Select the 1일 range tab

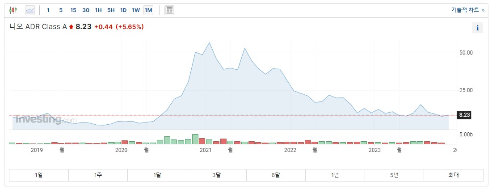click(x=38, y=175)
